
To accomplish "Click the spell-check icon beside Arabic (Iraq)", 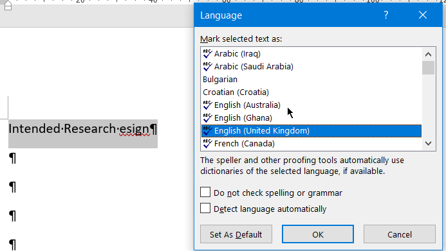I will (207, 54).
